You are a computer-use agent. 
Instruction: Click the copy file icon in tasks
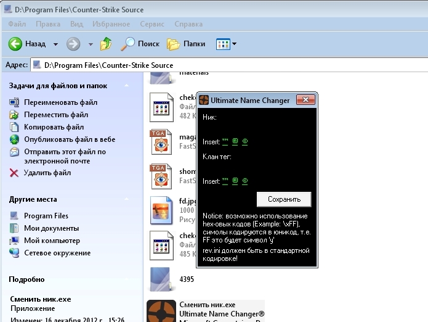pyautogui.click(x=14, y=127)
